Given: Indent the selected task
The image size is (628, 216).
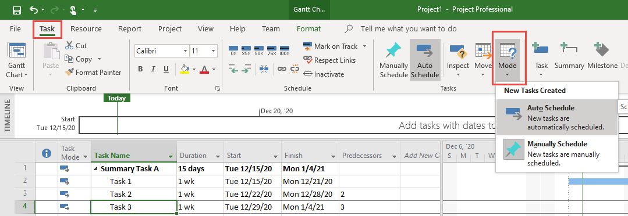Looking at the screenshot, I should [246, 69].
